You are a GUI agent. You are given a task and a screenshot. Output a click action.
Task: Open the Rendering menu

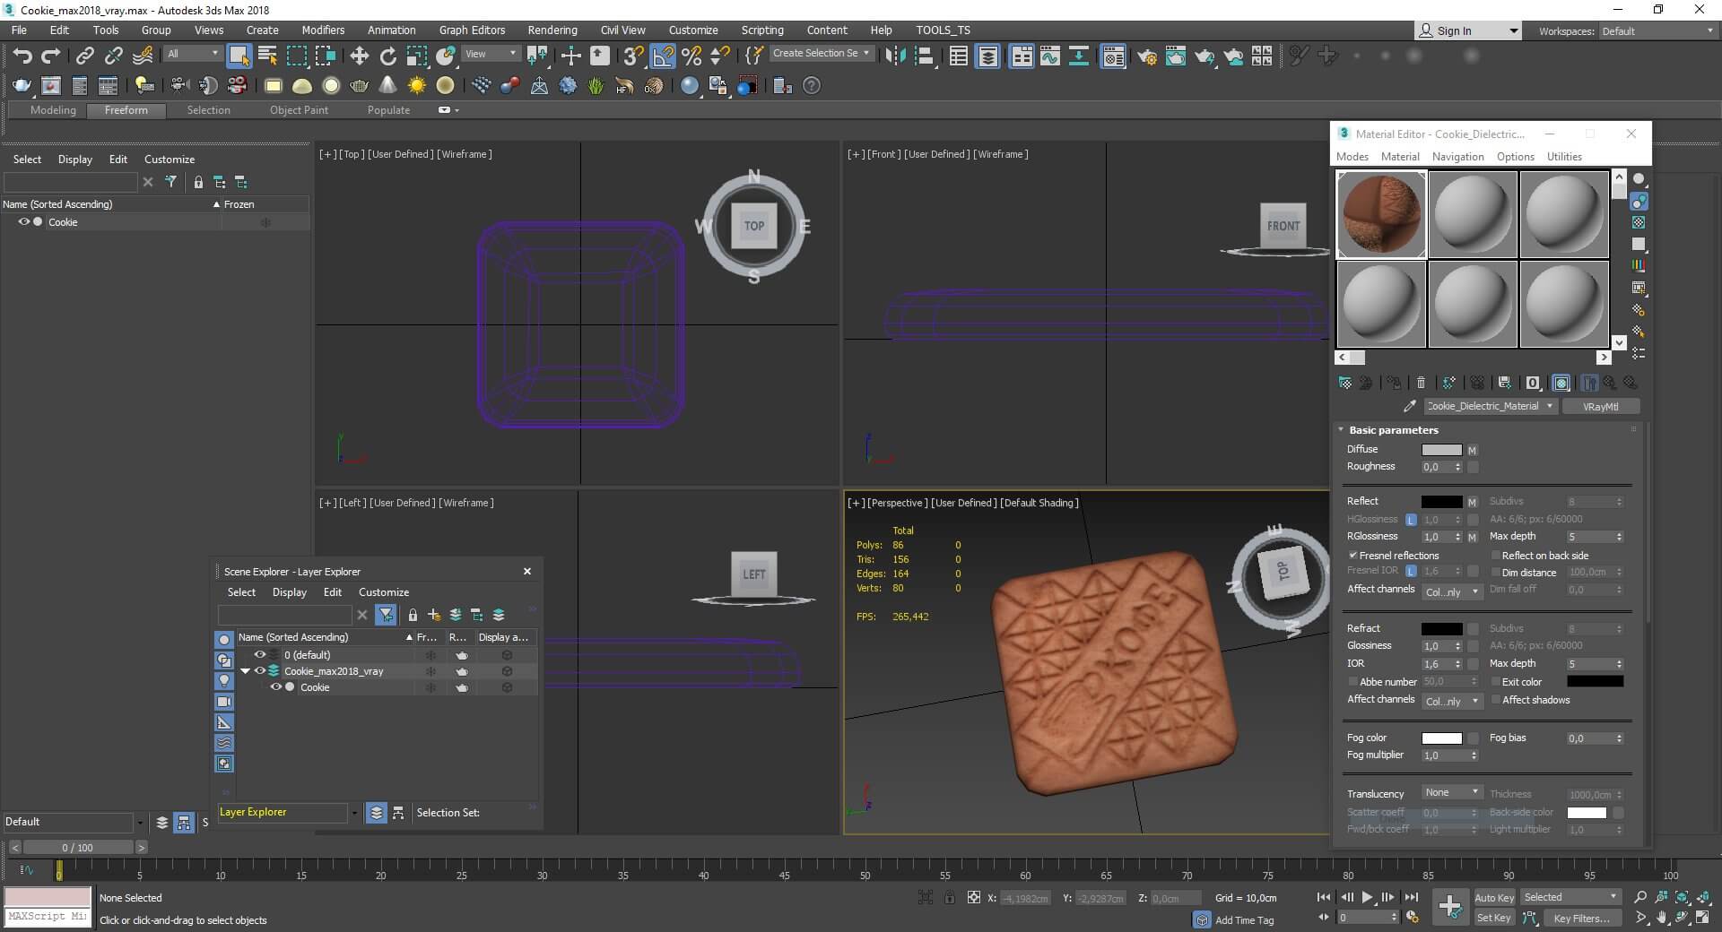coord(552,30)
